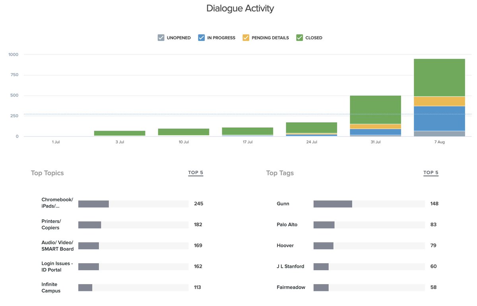Click blue In Progress segment of 31 Jul bar
The width and height of the screenshot is (477, 306).
click(x=375, y=132)
